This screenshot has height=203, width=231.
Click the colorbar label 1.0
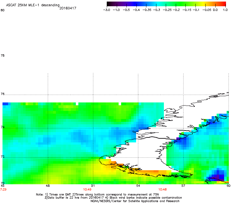225,10
